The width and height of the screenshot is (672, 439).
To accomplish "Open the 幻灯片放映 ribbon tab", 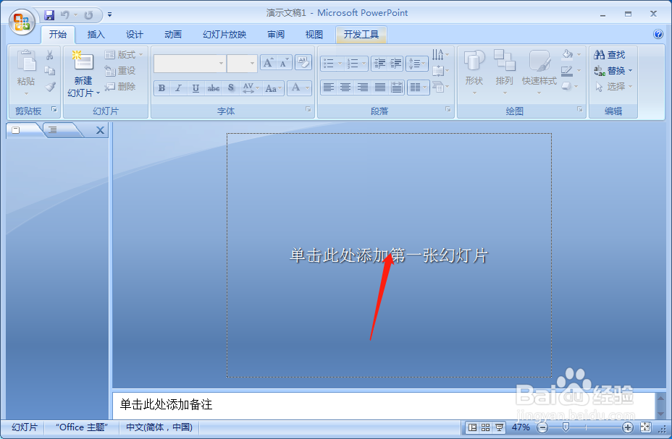I will click(224, 34).
